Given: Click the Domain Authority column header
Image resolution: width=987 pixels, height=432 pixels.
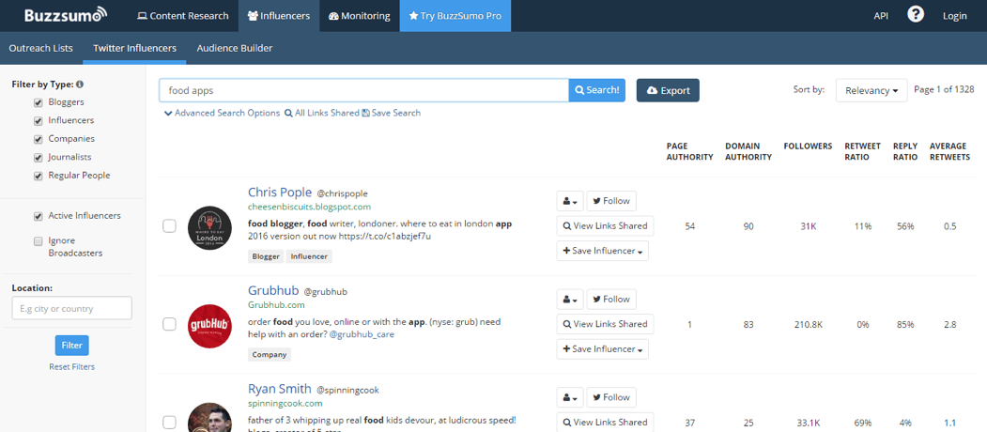Looking at the screenshot, I should 748,151.
